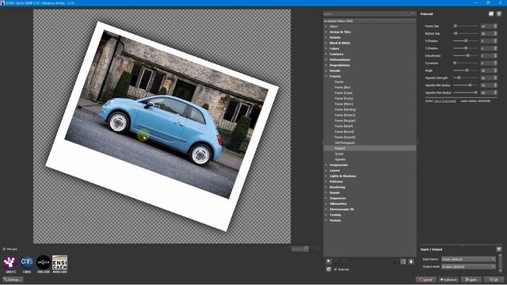Click the Frame Size slider
Image resolution: width=507 pixels, height=285 pixels.
click(466, 26)
